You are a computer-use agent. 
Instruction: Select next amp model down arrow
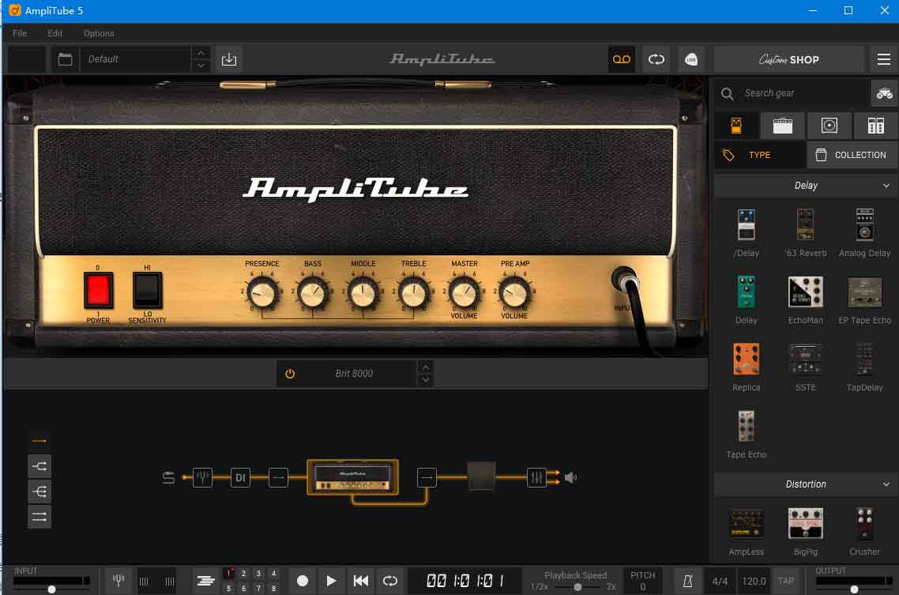point(426,381)
